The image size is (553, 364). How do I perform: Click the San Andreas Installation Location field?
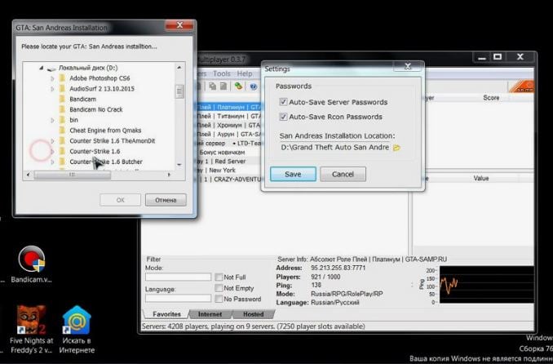coord(334,147)
